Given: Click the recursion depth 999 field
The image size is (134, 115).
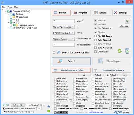Looking at the screenshot, I should coord(39,108).
